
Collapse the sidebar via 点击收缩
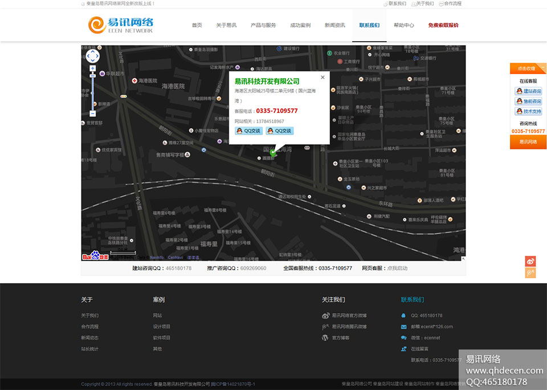coord(528,68)
